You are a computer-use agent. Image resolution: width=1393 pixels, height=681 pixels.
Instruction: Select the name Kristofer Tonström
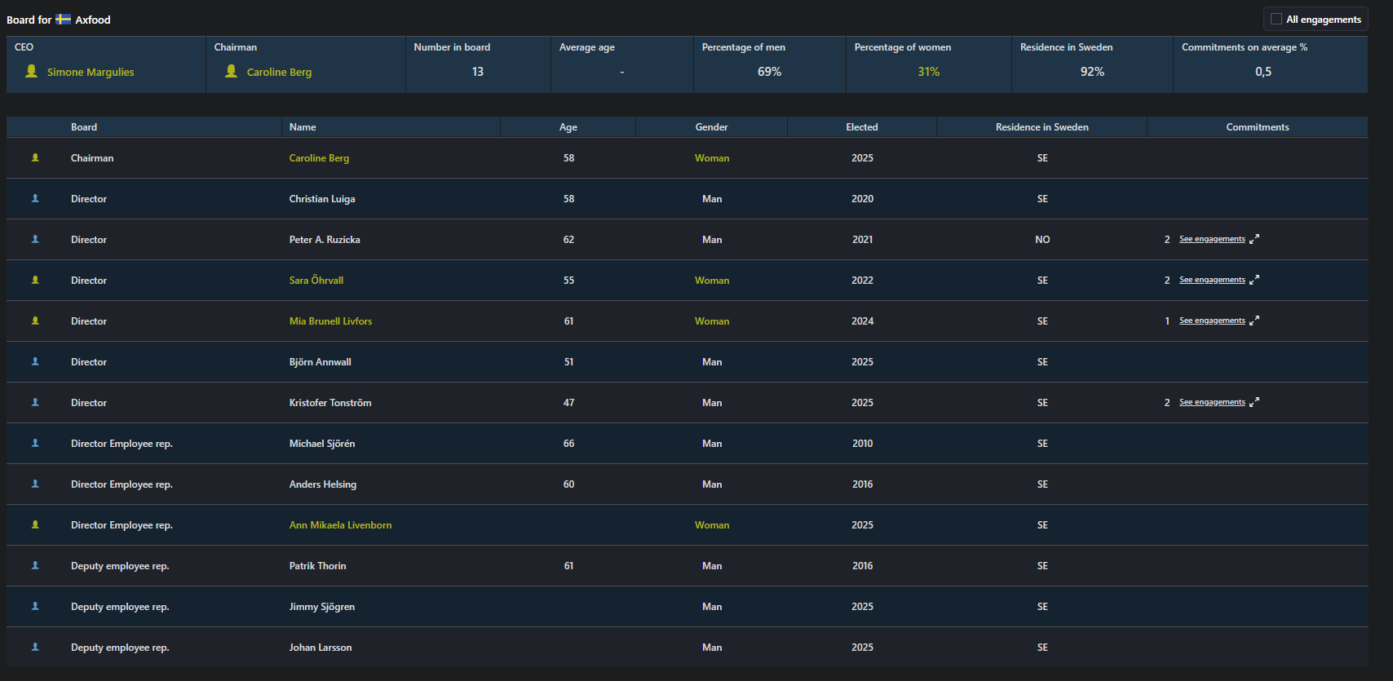330,403
